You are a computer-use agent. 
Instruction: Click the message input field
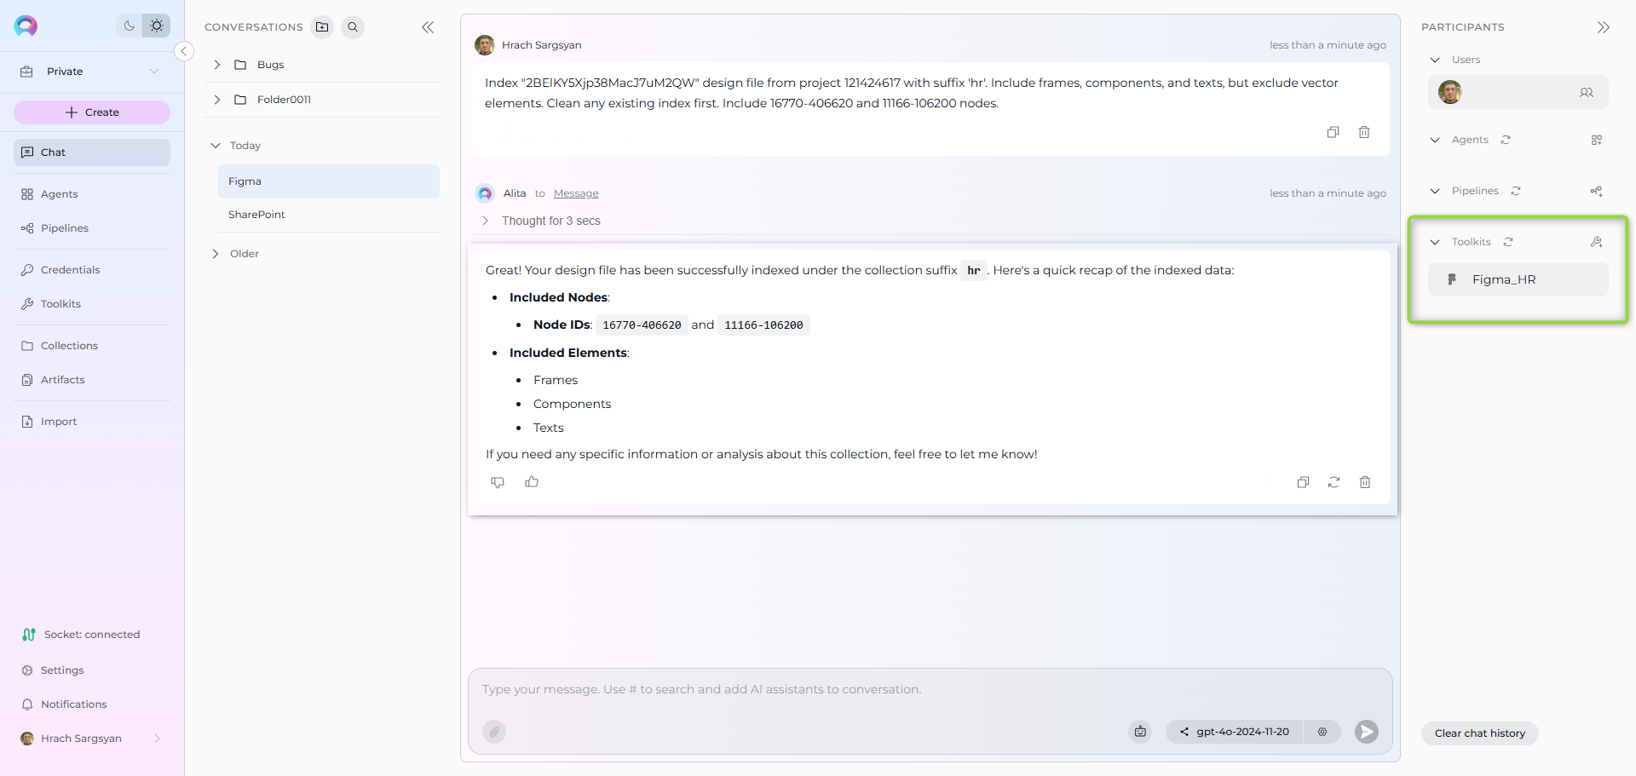click(930, 690)
